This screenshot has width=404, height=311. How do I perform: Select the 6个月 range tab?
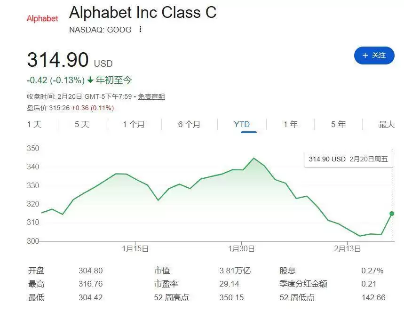tap(189, 124)
